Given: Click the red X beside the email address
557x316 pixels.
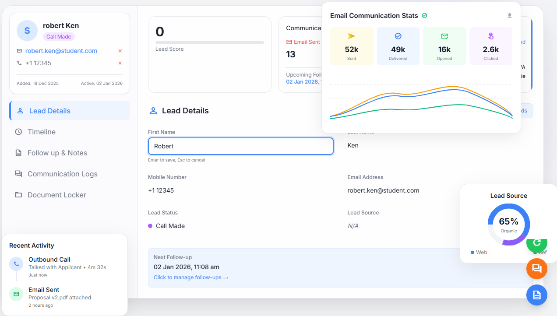Looking at the screenshot, I should pyautogui.click(x=120, y=51).
